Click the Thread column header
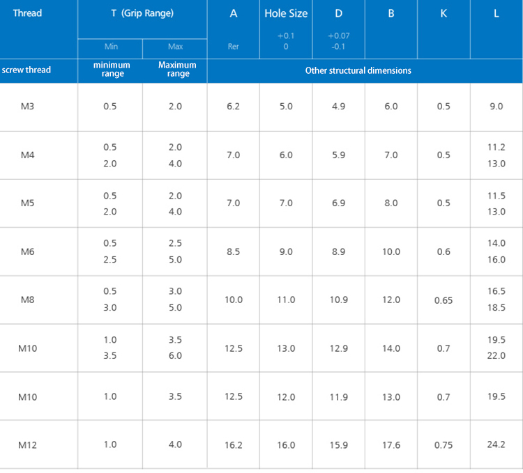523x473 pixels. point(27,13)
